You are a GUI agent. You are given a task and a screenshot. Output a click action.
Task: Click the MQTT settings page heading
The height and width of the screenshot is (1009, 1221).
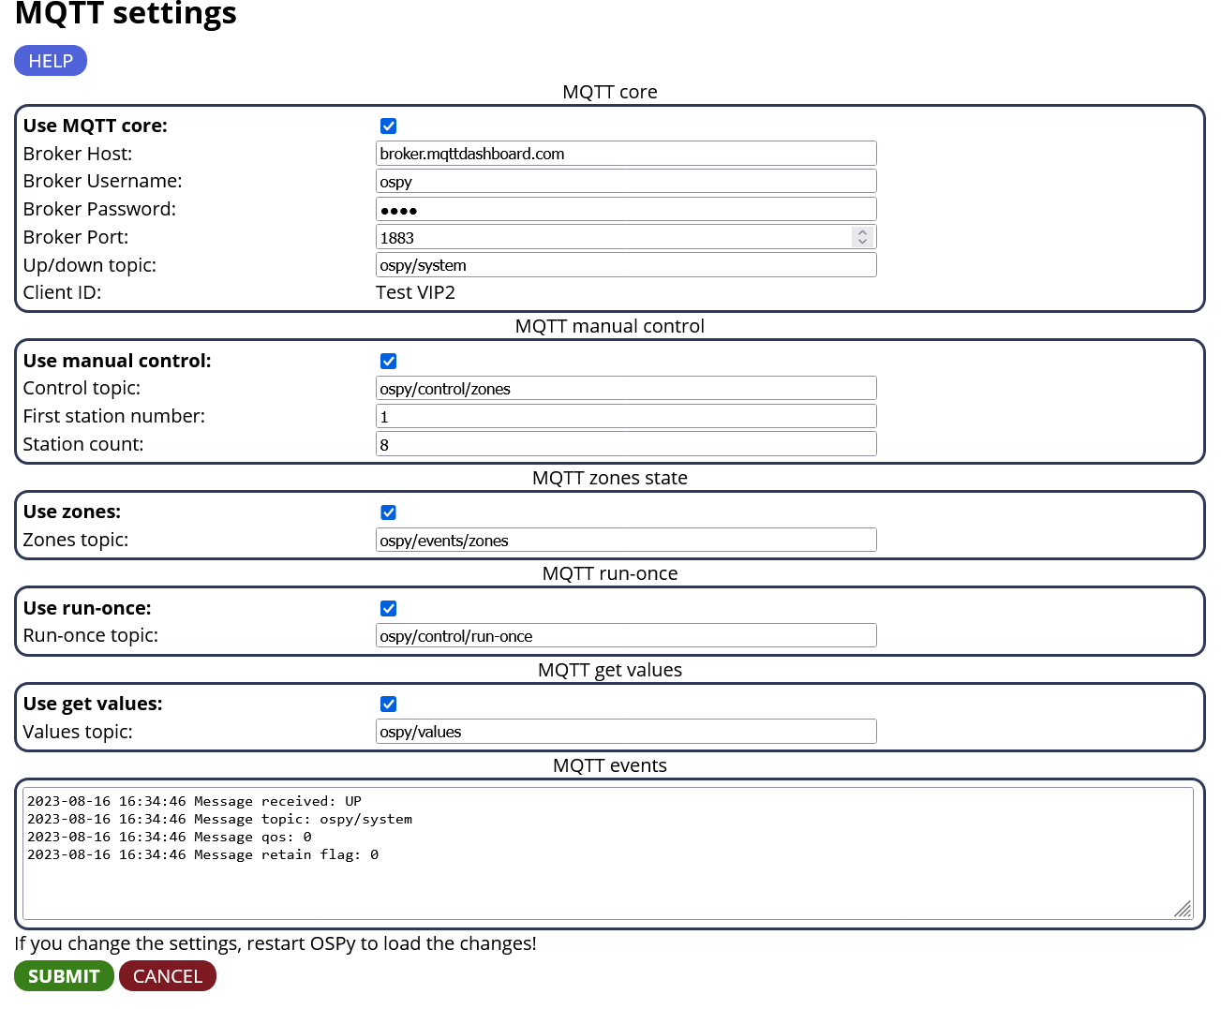126,13
